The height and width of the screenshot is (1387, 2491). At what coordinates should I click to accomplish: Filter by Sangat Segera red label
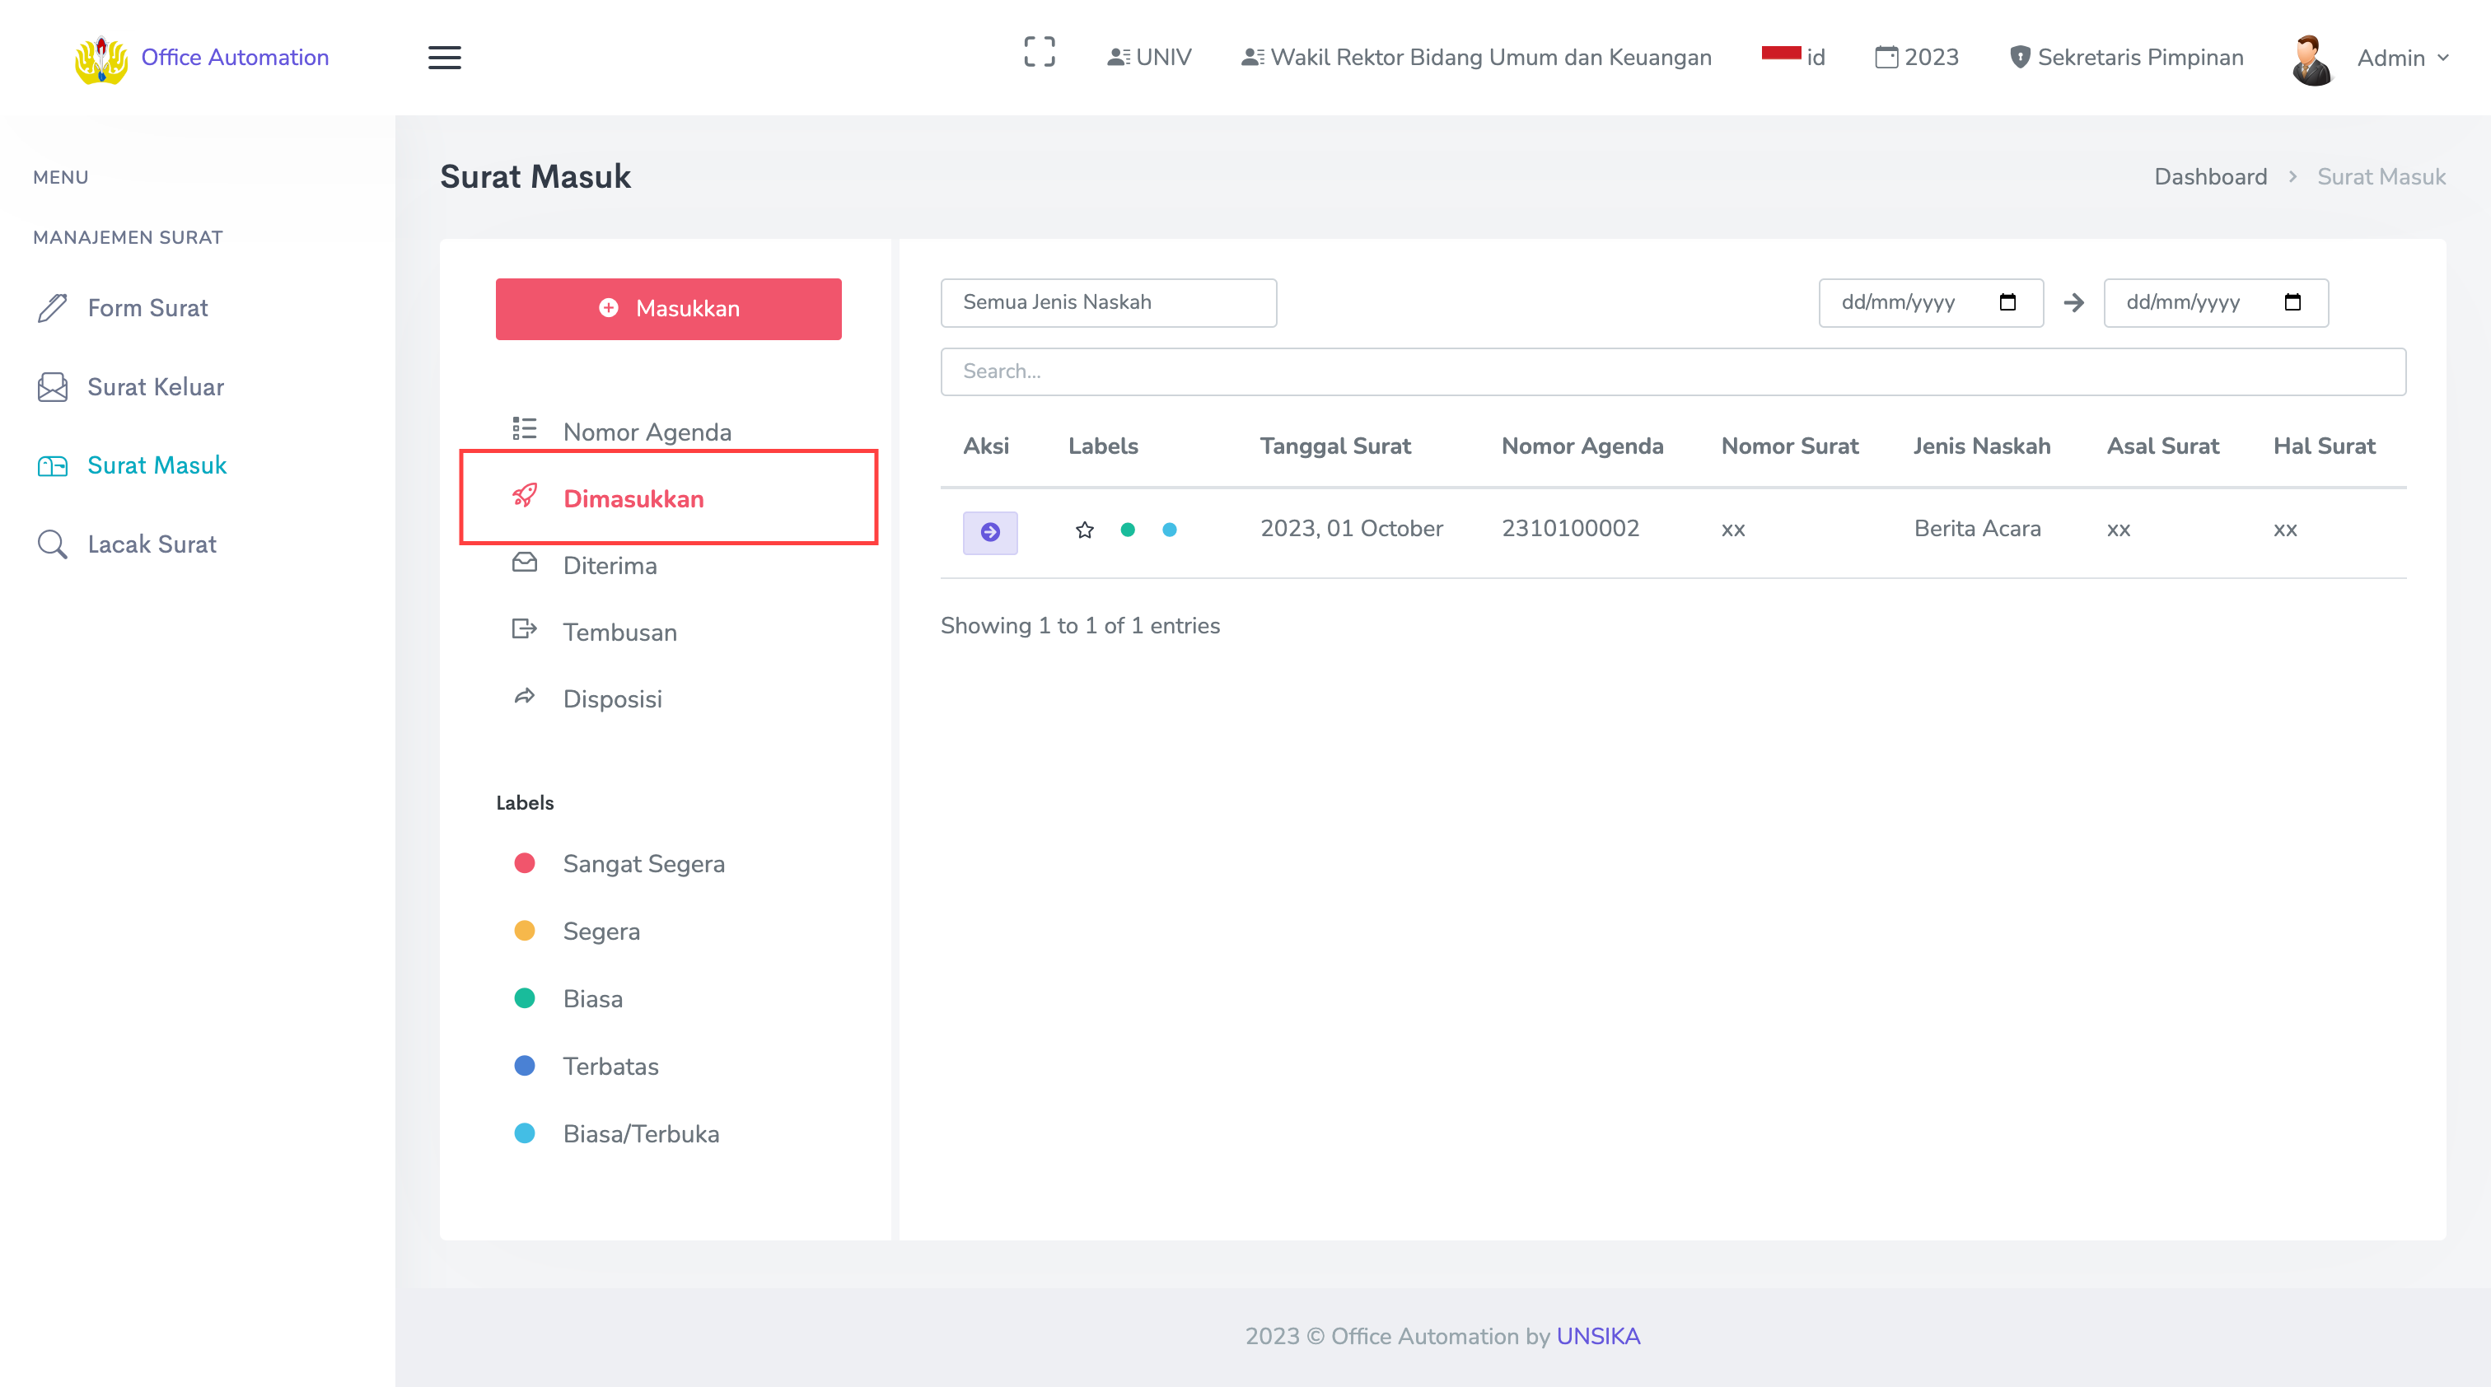click(642, 863)
